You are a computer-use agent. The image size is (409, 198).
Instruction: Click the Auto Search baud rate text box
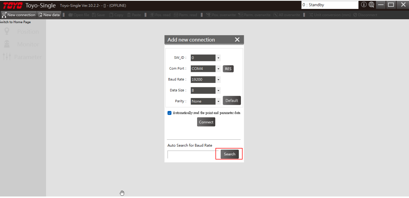pyautogui.click(x=193, y=154)
